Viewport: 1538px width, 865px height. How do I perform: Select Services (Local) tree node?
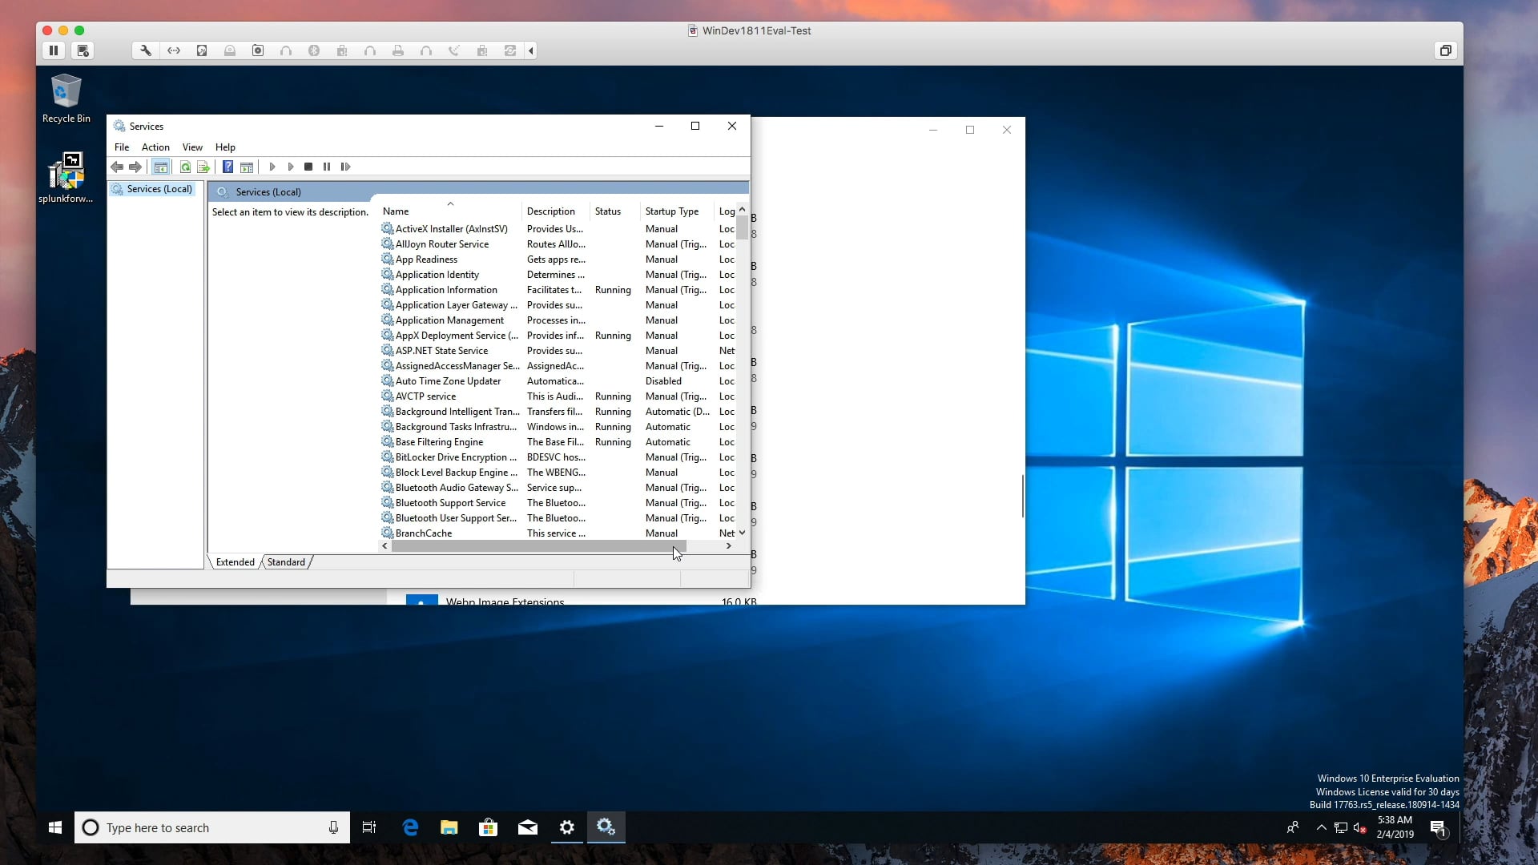159,189
